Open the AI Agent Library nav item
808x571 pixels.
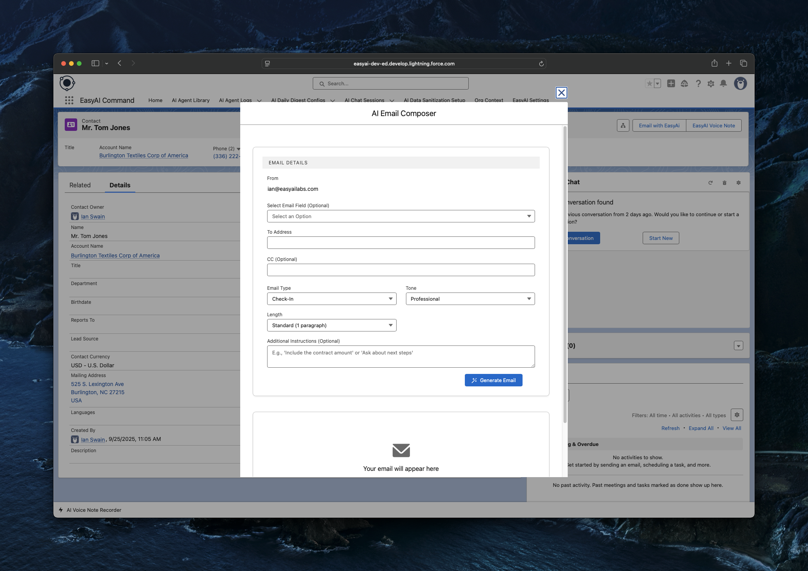[191, 100]
